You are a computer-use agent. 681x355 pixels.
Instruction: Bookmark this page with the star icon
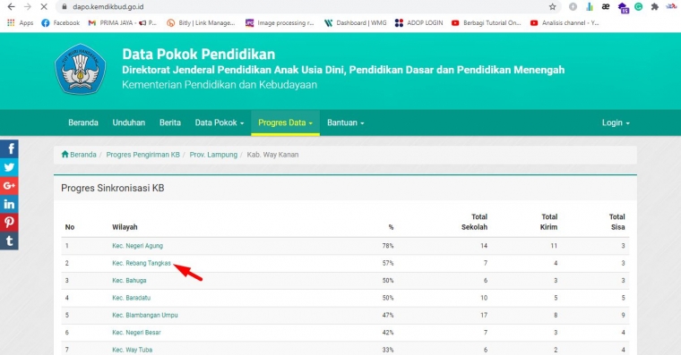coord(553,6)
